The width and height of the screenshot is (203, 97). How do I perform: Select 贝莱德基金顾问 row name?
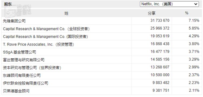(x=16, y=91)
